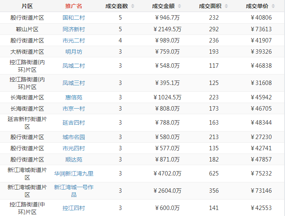Select 殷行街道片区 in the 国和二村 row

[27, 18]
